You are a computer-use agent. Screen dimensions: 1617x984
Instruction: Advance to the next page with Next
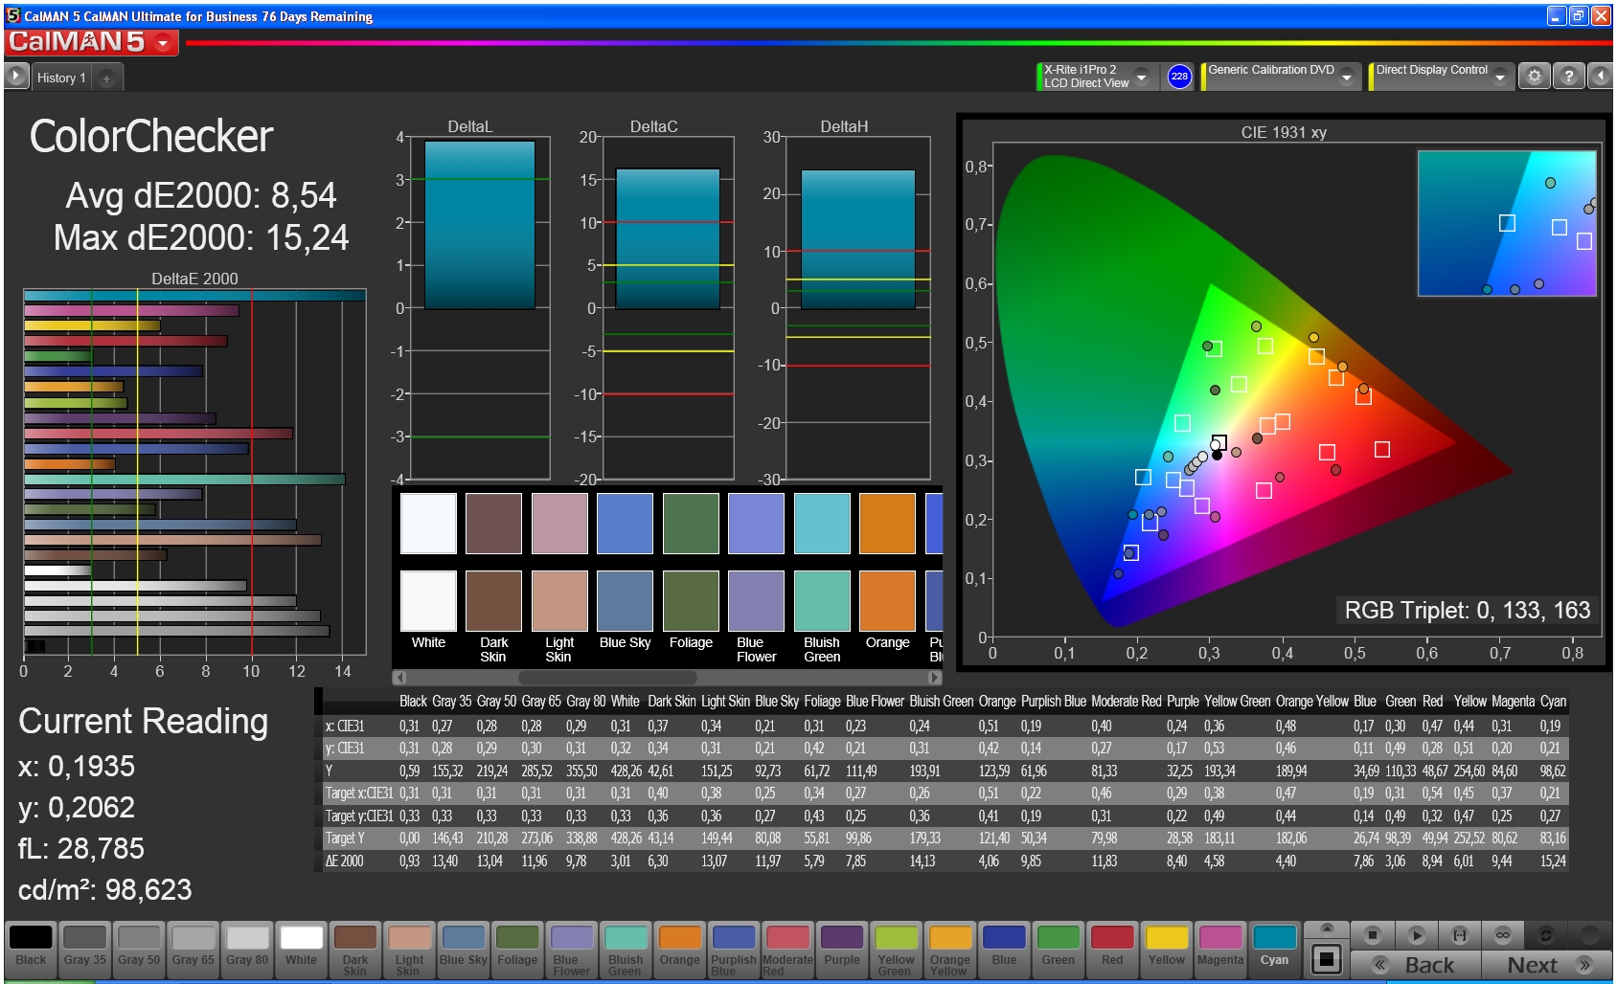[x=1547, y=964]
